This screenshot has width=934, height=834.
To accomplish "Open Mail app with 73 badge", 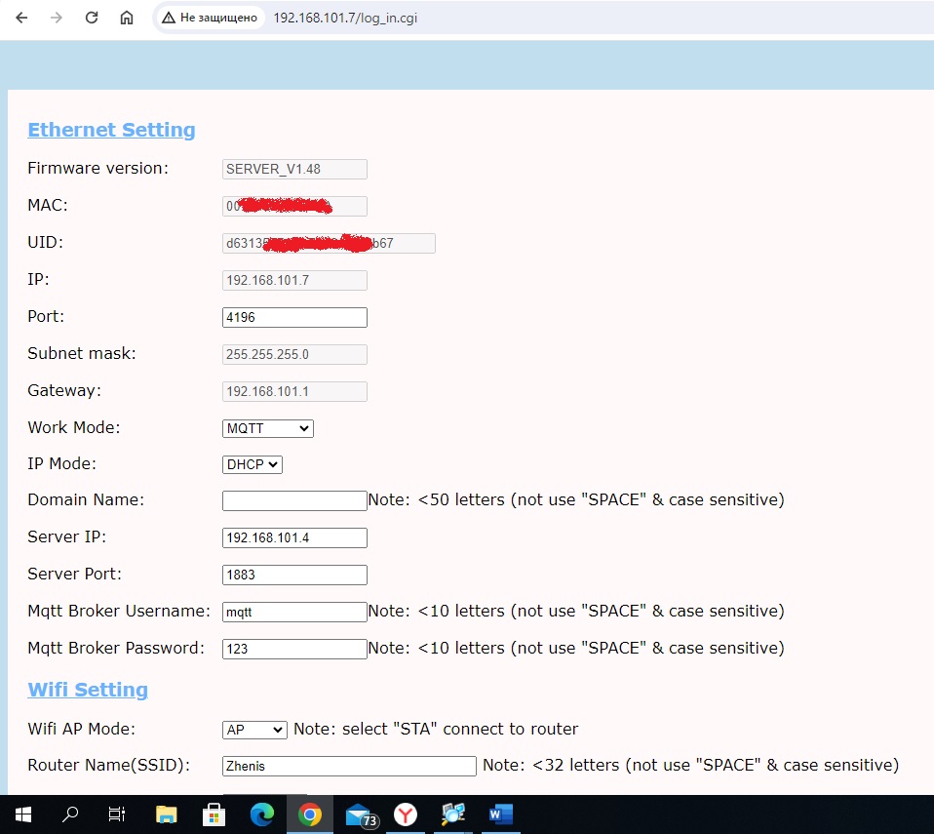I will click(359, 814).
